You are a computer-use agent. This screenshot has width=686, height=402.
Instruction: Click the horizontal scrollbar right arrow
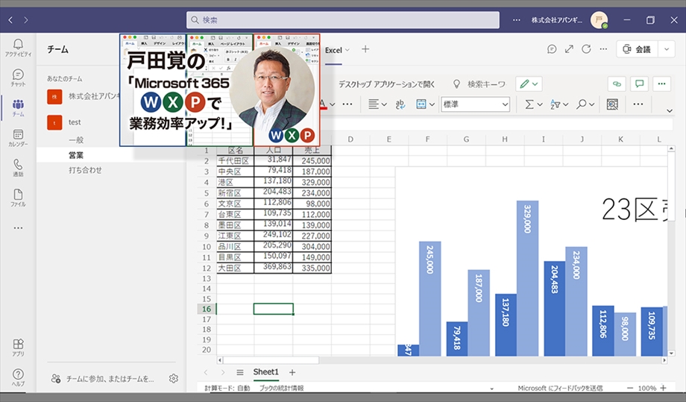(x=664, y=360)
